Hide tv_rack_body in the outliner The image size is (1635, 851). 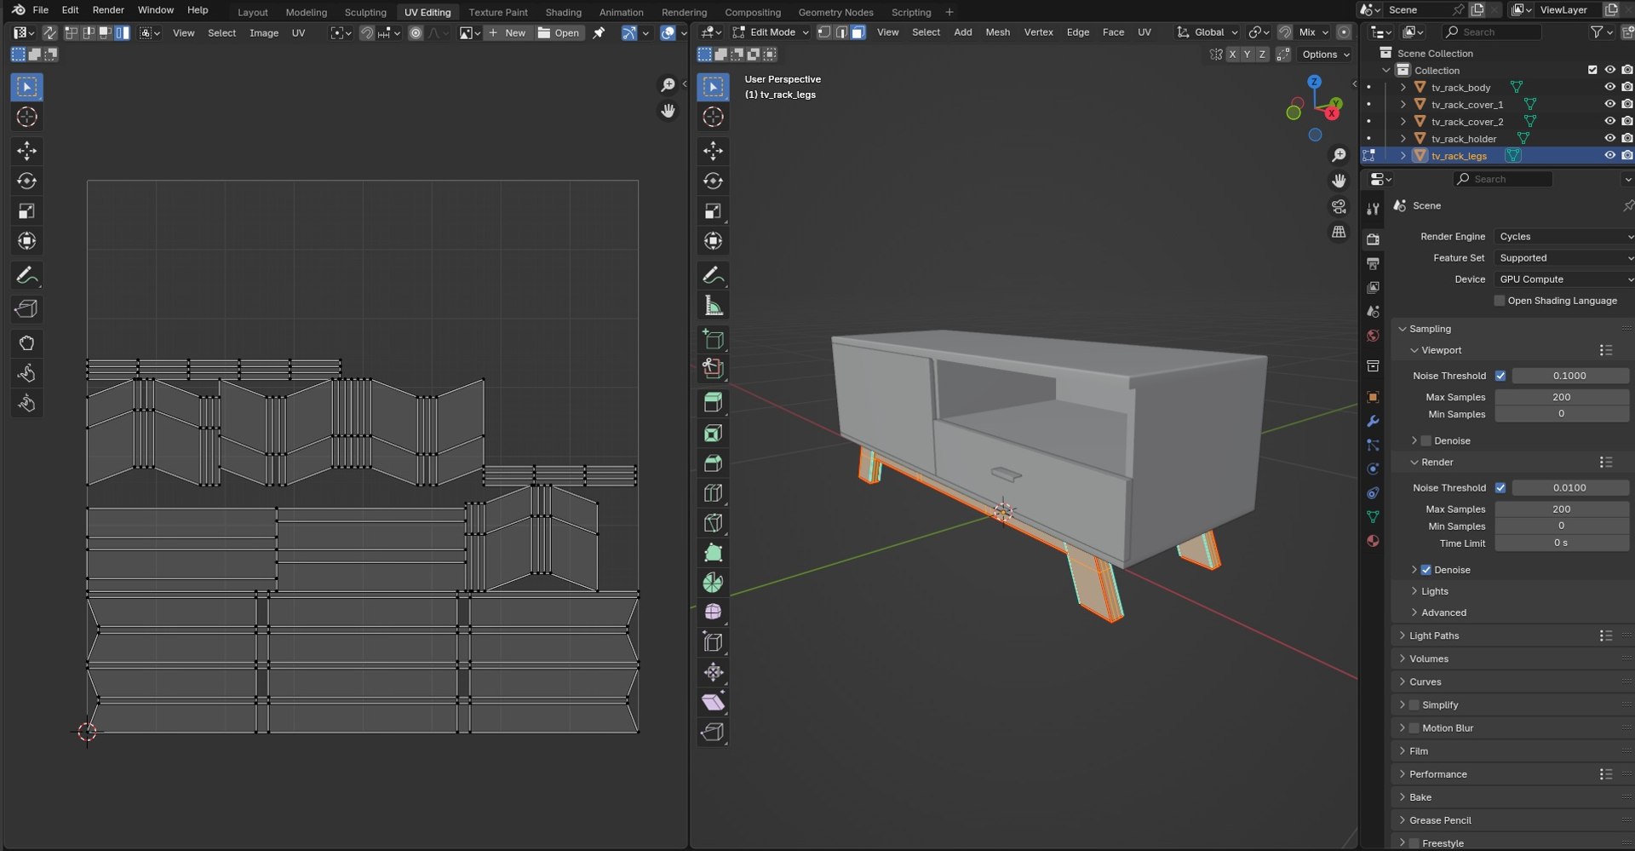[x=1609, y=87]
